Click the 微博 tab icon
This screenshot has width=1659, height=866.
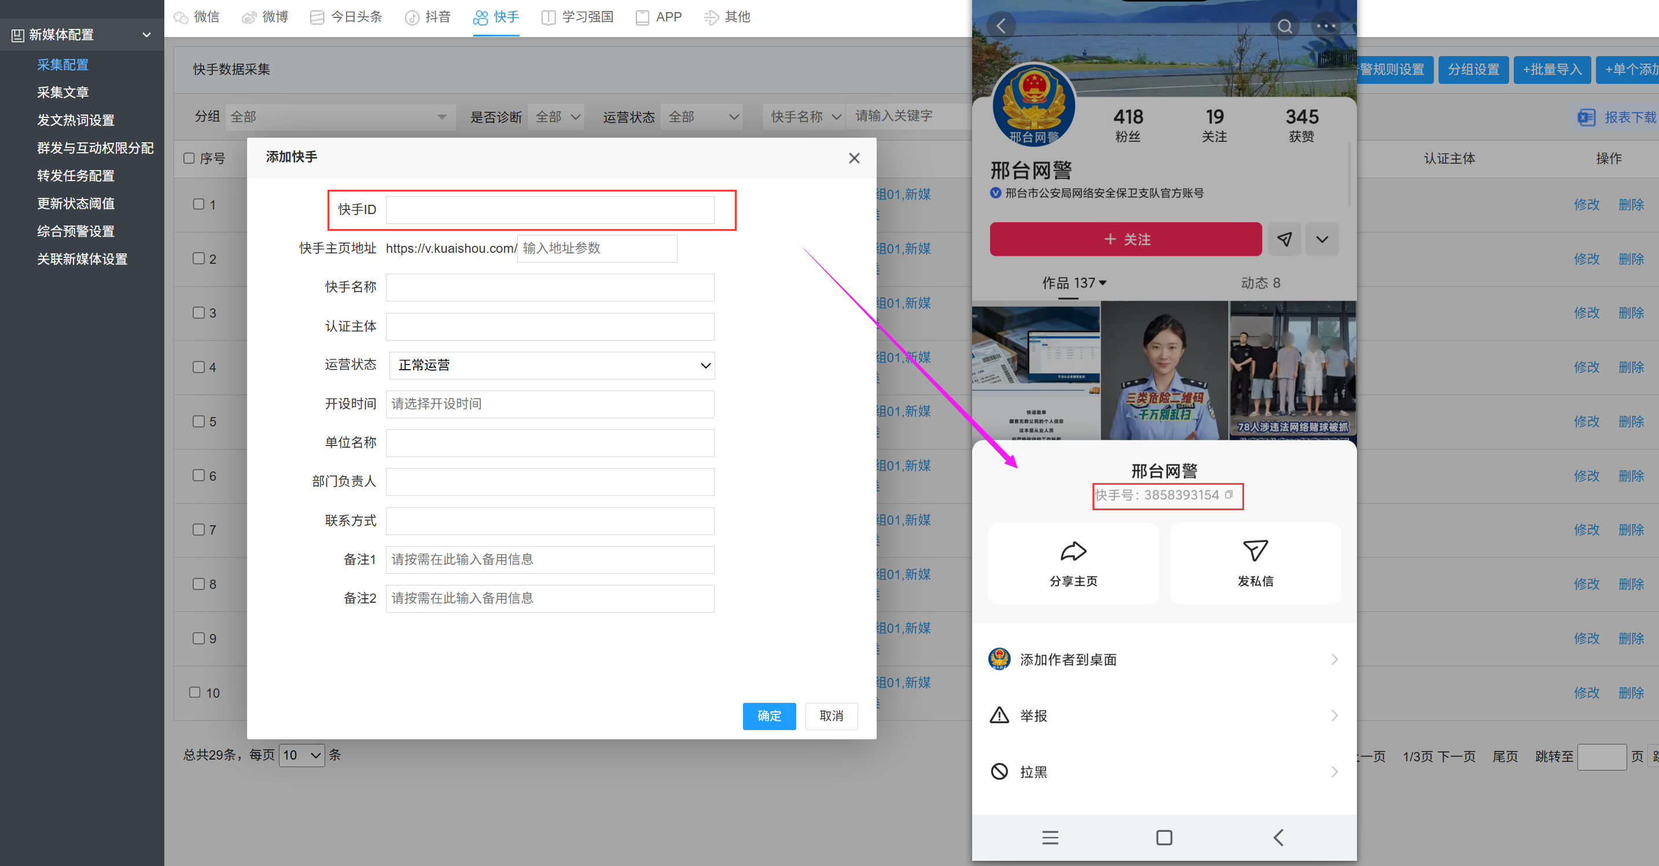[x=249, y=17]
